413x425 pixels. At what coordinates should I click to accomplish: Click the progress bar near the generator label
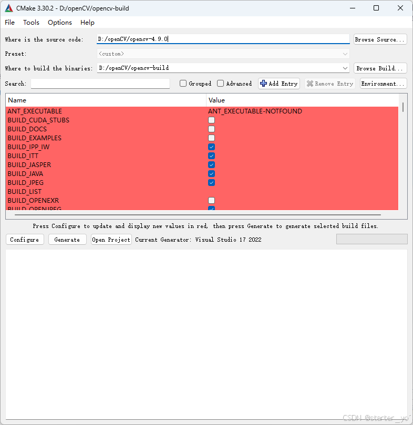[x=372, y=239]
